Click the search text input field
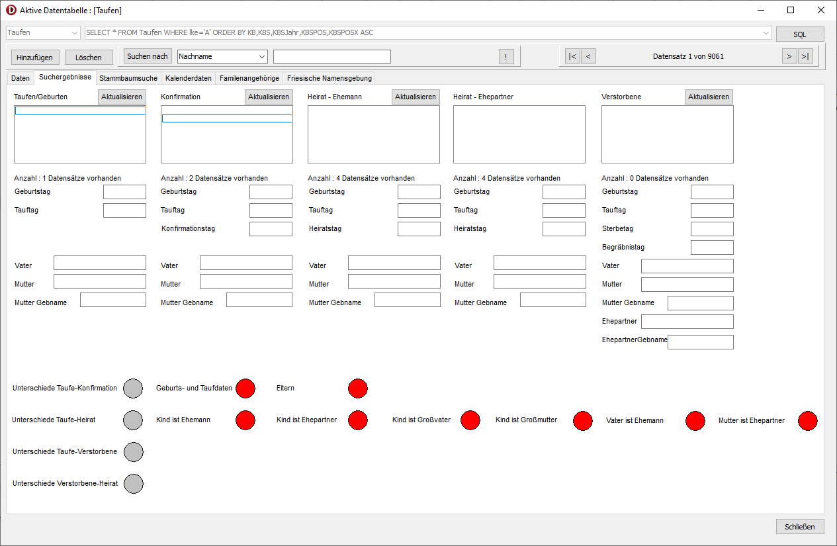Screen dimensions: 837x546 tap(331, 57)
